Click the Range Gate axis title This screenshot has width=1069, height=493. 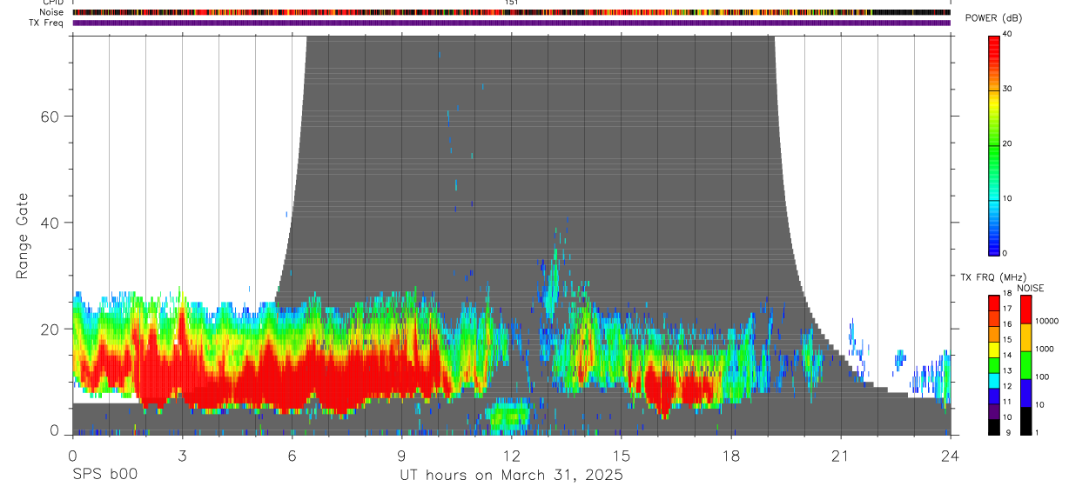(x=23, y=237)
